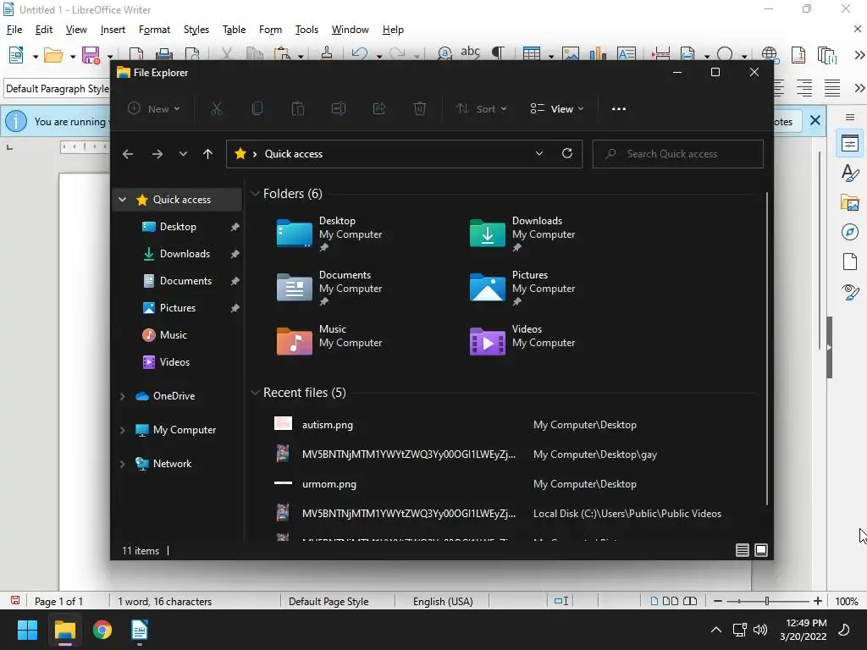Click Writer zoom in plus button
867x650 pixels.
(818, 601)
